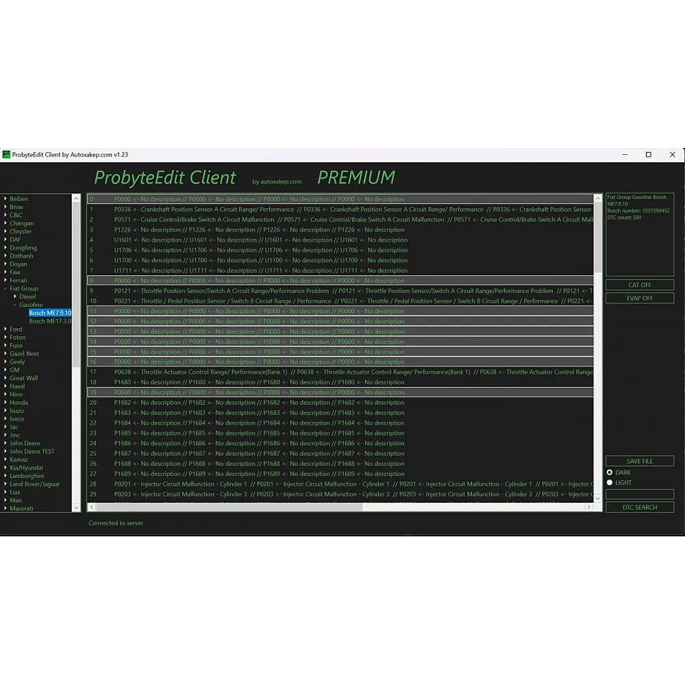Maximize the ProbyteEdit window
Image resolution: width=685 pixels, height=685 pixels.
click(x=648, y=155)
